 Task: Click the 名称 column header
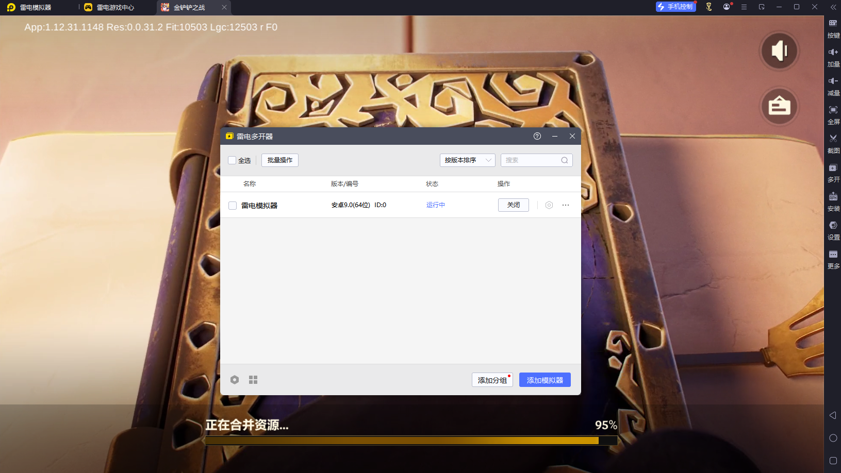click(x=250, y=184)
